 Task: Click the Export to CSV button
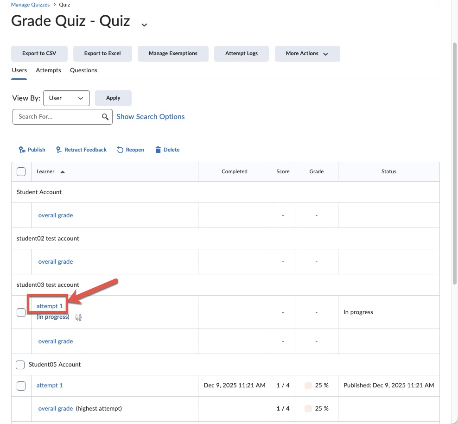[x=39, y=54]
